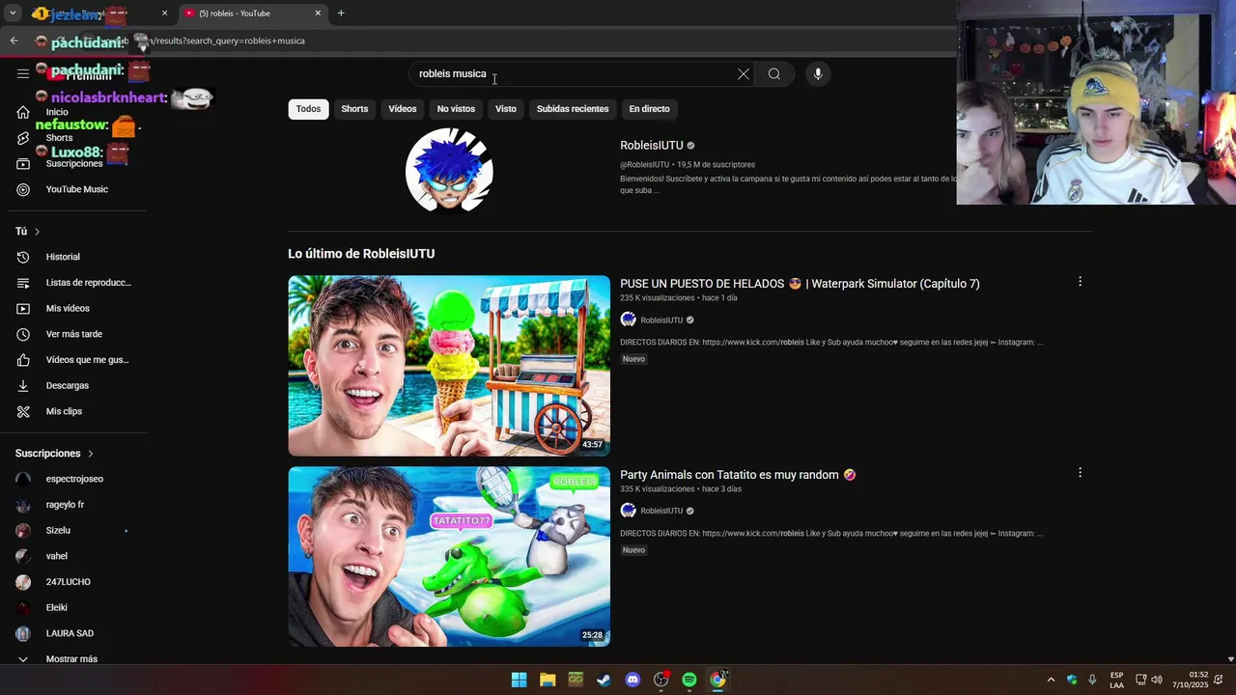Open options menu for the helados video
Screen dimensions: 1236x695
click(1080, 282)
